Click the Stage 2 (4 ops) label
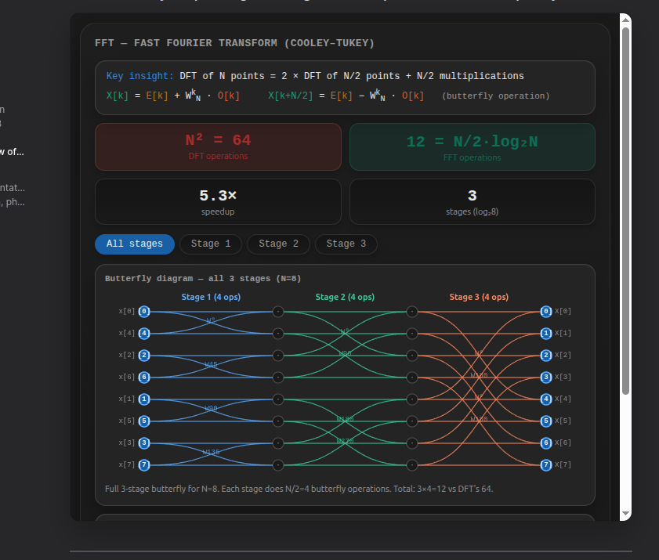 (x=345, y=297)
